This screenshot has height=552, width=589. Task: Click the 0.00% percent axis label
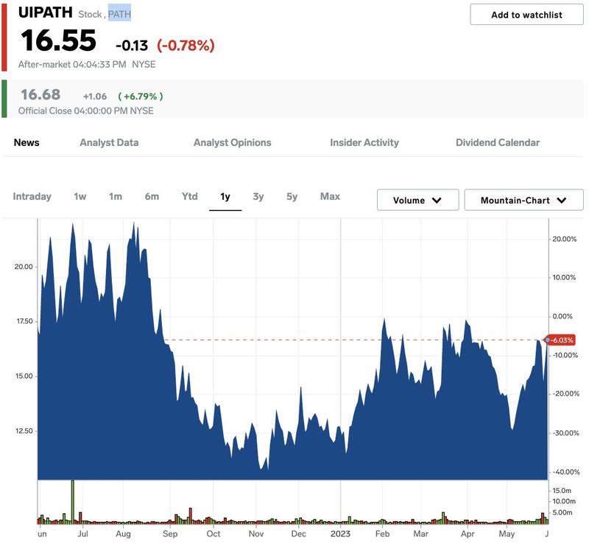point(562,316)
